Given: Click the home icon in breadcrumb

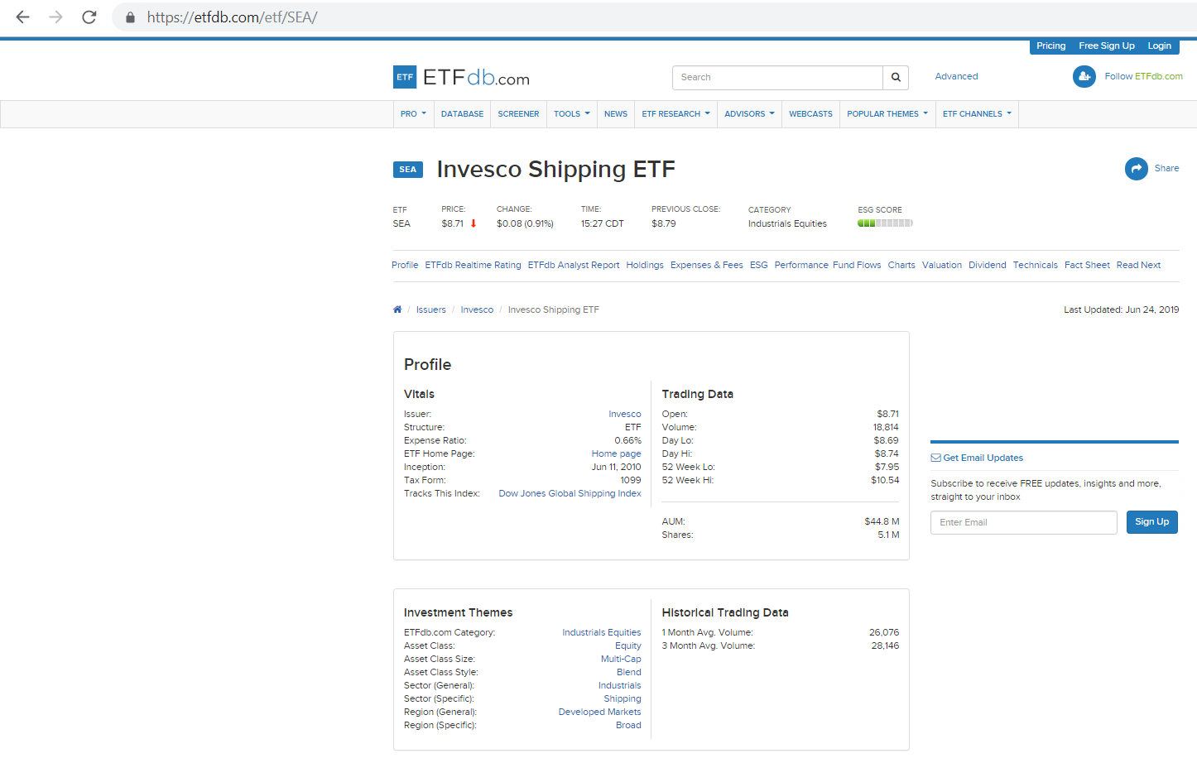Looking at the screenshot, I should pyautogui.click(x=397, y=310).
